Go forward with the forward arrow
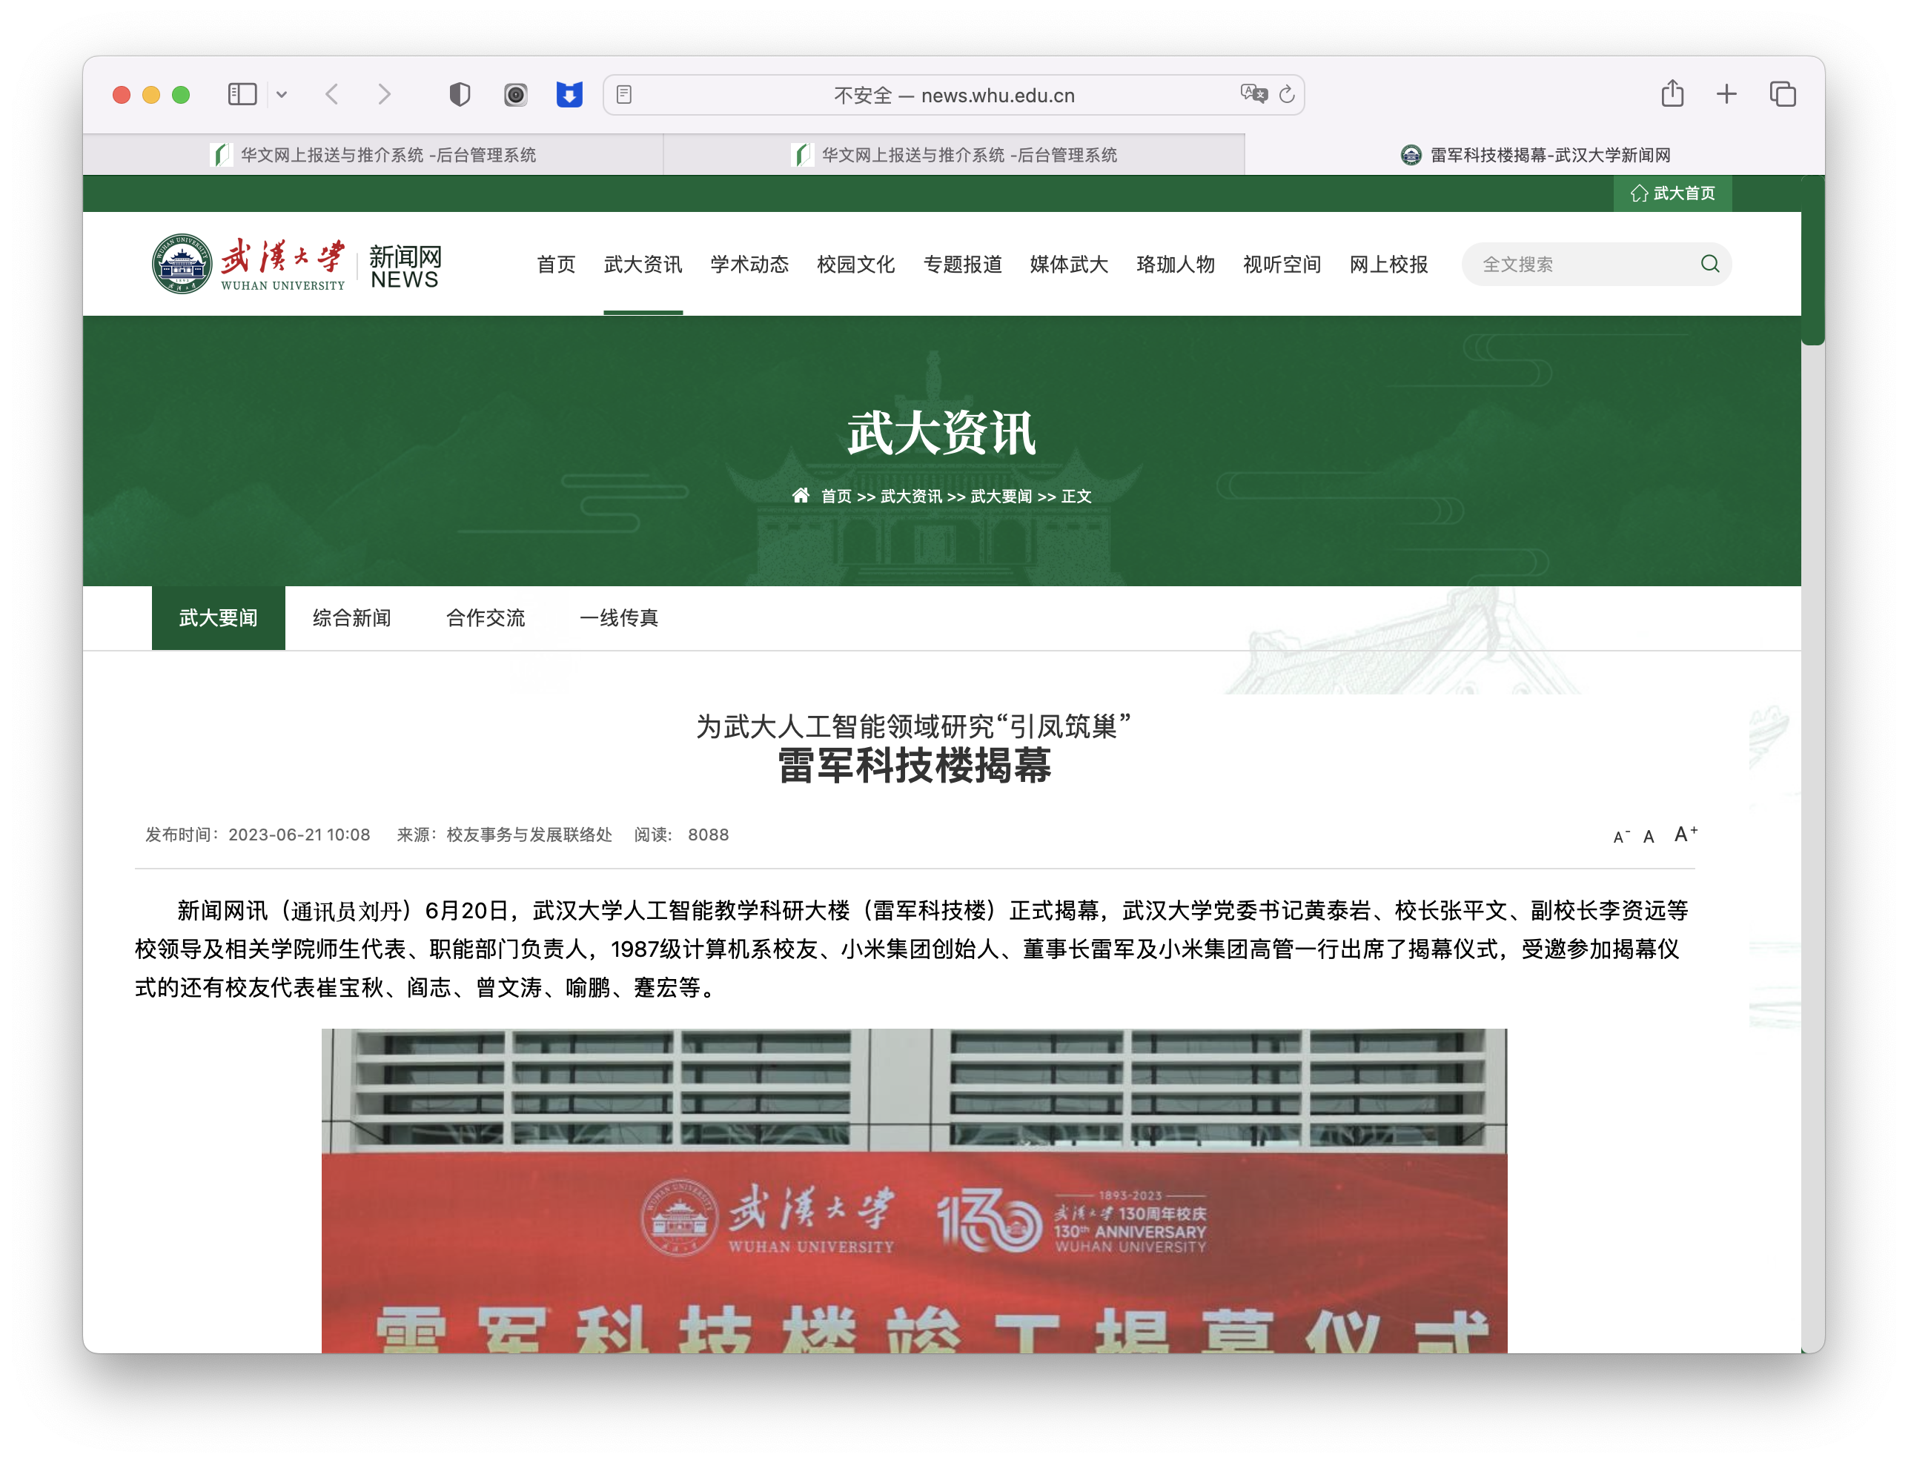1908x1463 pixels. click(x=384, y=94)
